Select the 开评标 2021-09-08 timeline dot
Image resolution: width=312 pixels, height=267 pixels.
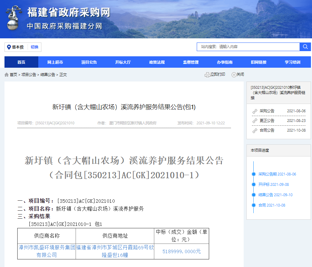point(253,184)
